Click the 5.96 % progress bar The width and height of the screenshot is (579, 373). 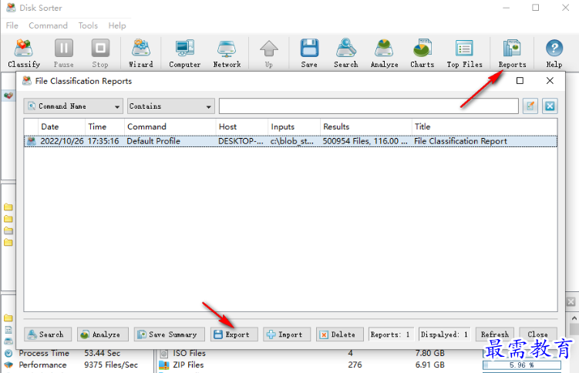[521, 365]
